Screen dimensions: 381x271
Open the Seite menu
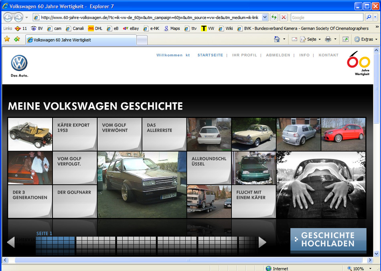click(310, 39)
